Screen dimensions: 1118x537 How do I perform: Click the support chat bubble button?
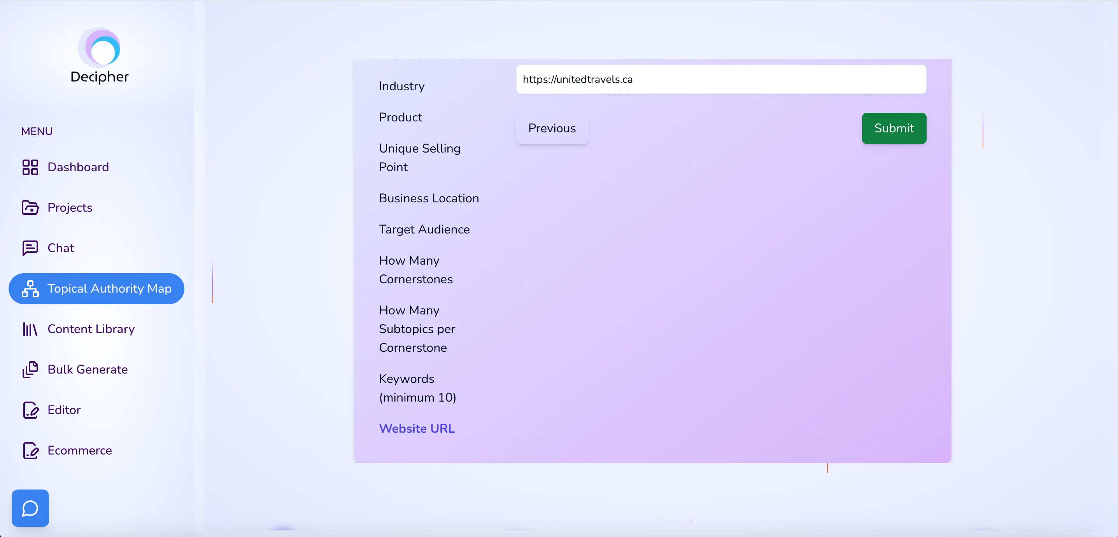click(x=29, y=508)
